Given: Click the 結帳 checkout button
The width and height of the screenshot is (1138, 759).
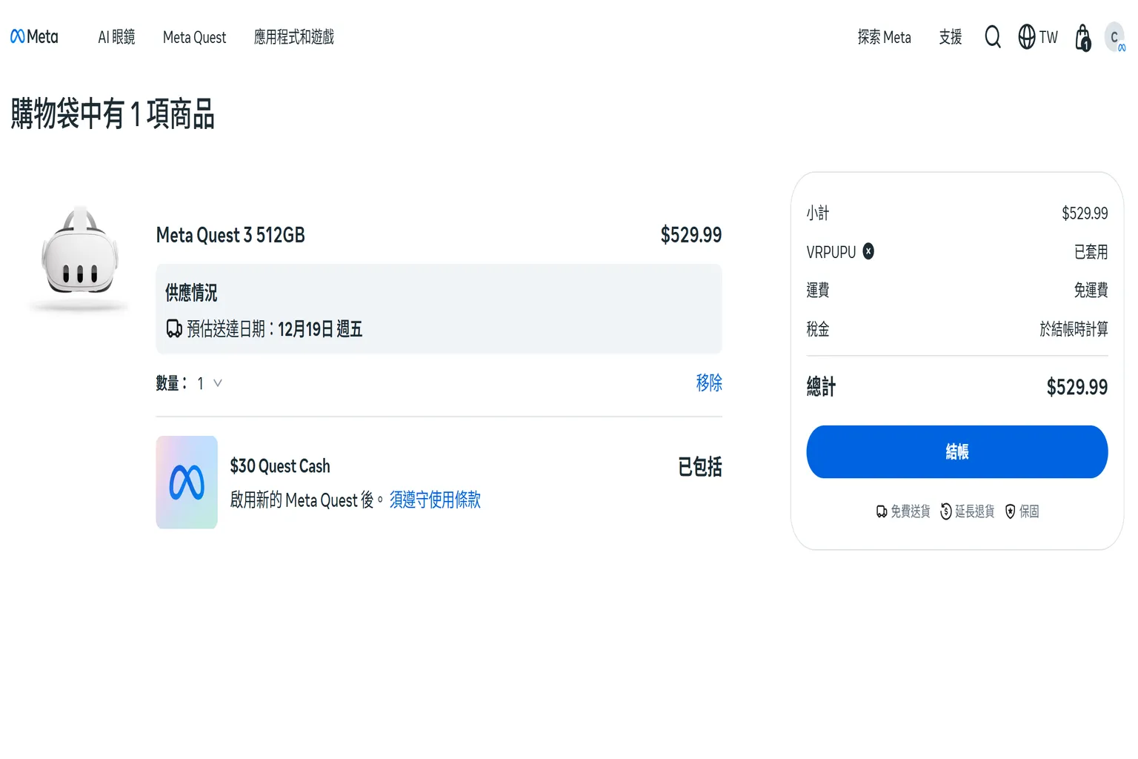Looking at the screenshot, I should [956, 451].
